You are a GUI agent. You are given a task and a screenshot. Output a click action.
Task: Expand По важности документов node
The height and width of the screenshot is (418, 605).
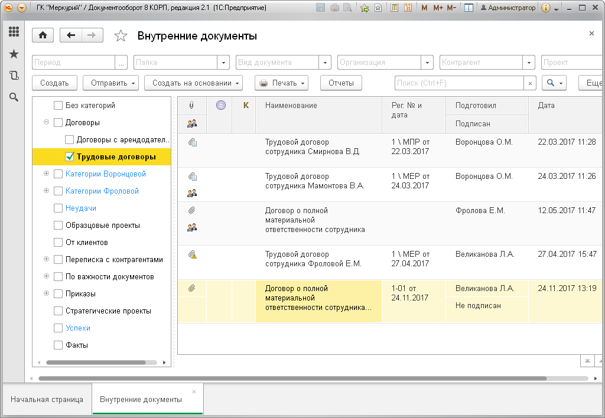(46, 276)
